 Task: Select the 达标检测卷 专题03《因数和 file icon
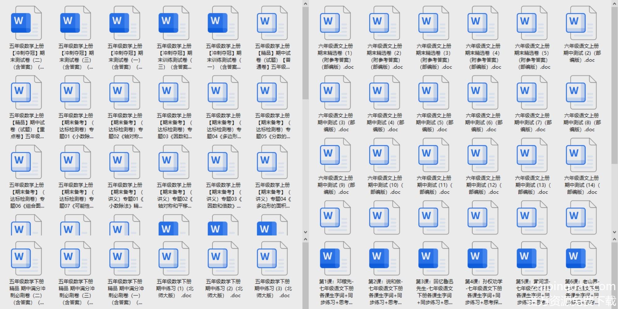[174, 92]
